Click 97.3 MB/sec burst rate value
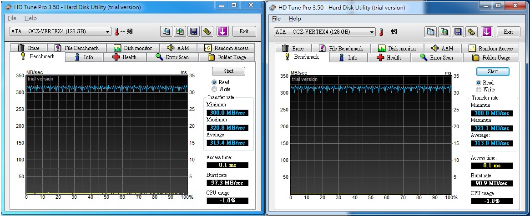The image size is (530, 216). [x=227, y=183]
